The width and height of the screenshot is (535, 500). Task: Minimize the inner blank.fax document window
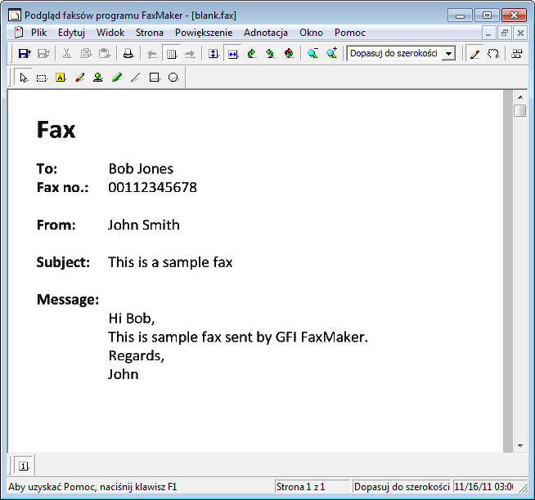(488, 33)
